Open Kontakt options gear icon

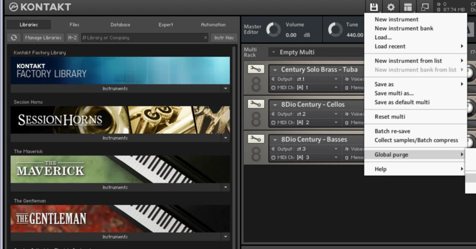391,7
